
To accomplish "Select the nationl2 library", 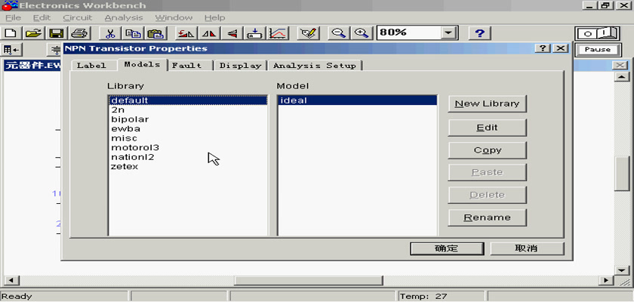I will click(189, 157).
